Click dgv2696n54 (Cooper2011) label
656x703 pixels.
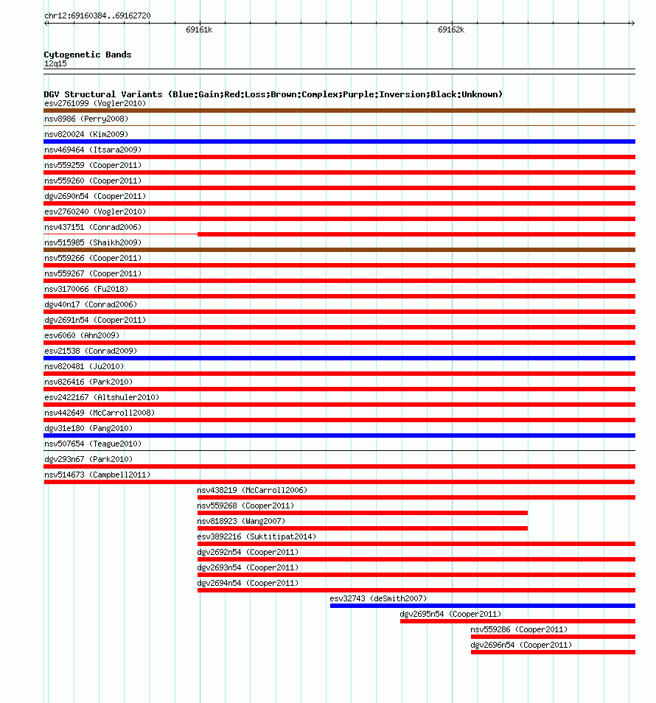(x=521, y=646)
